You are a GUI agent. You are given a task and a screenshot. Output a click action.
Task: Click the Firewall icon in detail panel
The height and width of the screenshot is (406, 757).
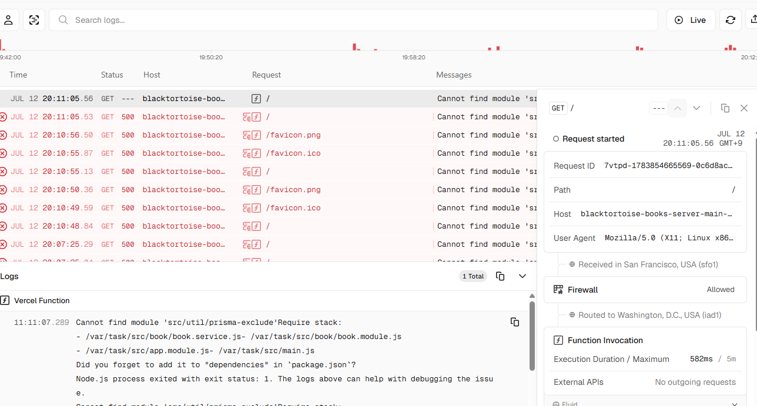click(x=558, y=290)
